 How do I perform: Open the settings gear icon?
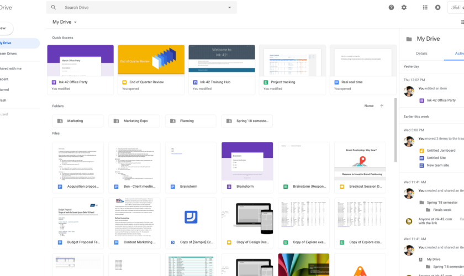[404, 8]
